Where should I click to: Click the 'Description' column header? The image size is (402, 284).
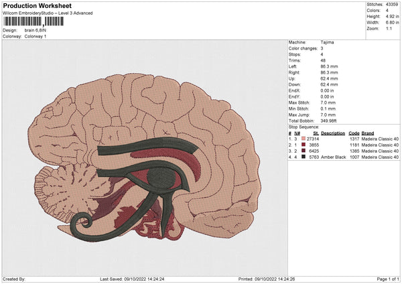click(x=333, y=133)
